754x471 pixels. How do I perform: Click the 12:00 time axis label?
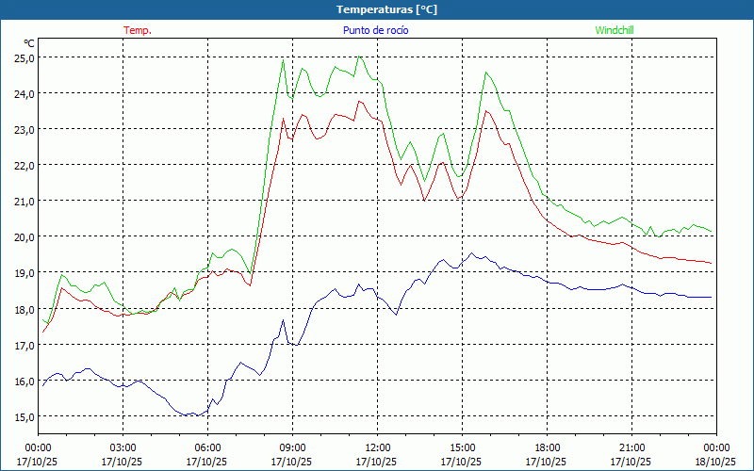[377, 447]
